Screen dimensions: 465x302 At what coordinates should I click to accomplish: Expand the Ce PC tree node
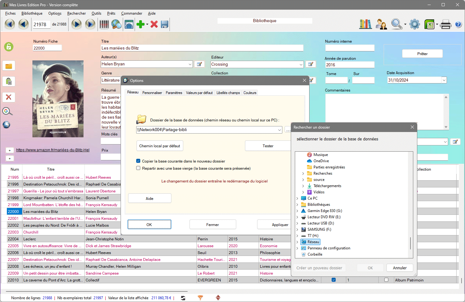pyautogui.click(x=297, y=198)
